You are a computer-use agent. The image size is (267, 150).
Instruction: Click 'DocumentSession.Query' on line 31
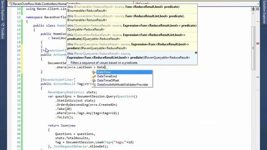pos(96,96)
